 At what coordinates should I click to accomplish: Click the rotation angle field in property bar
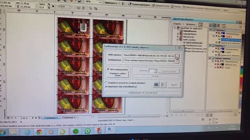coord(65,7)
